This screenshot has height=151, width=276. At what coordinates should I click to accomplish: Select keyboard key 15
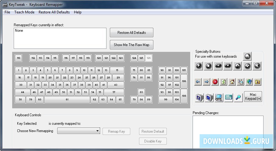point(117,70)
